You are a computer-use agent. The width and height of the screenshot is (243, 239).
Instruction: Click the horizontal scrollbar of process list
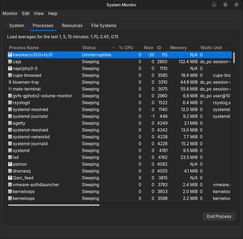(54, 205)
